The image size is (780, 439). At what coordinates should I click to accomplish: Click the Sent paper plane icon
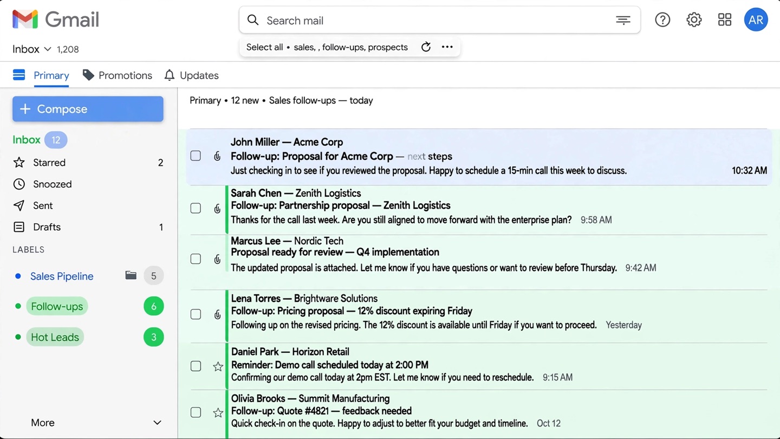19,205
